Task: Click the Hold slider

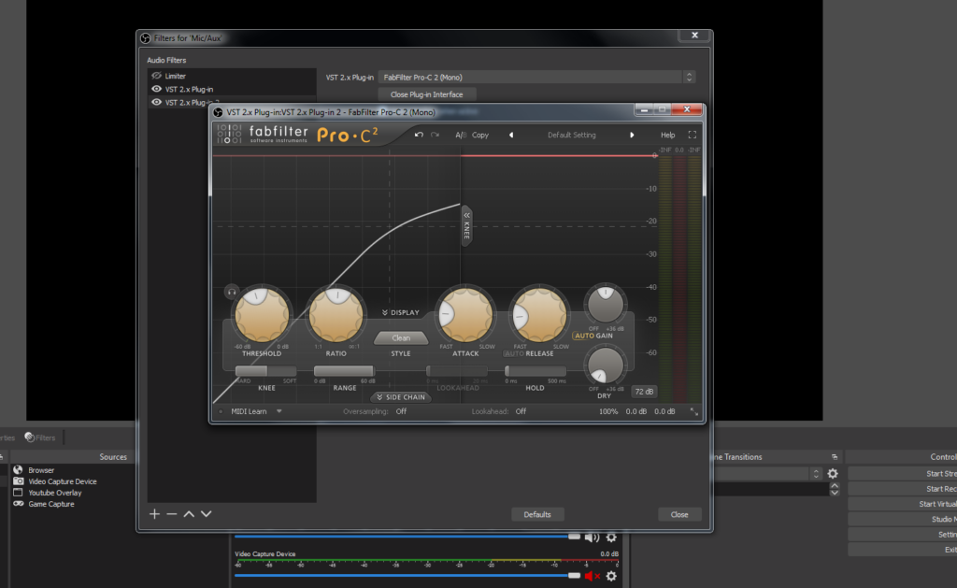Action: [536, 370]
